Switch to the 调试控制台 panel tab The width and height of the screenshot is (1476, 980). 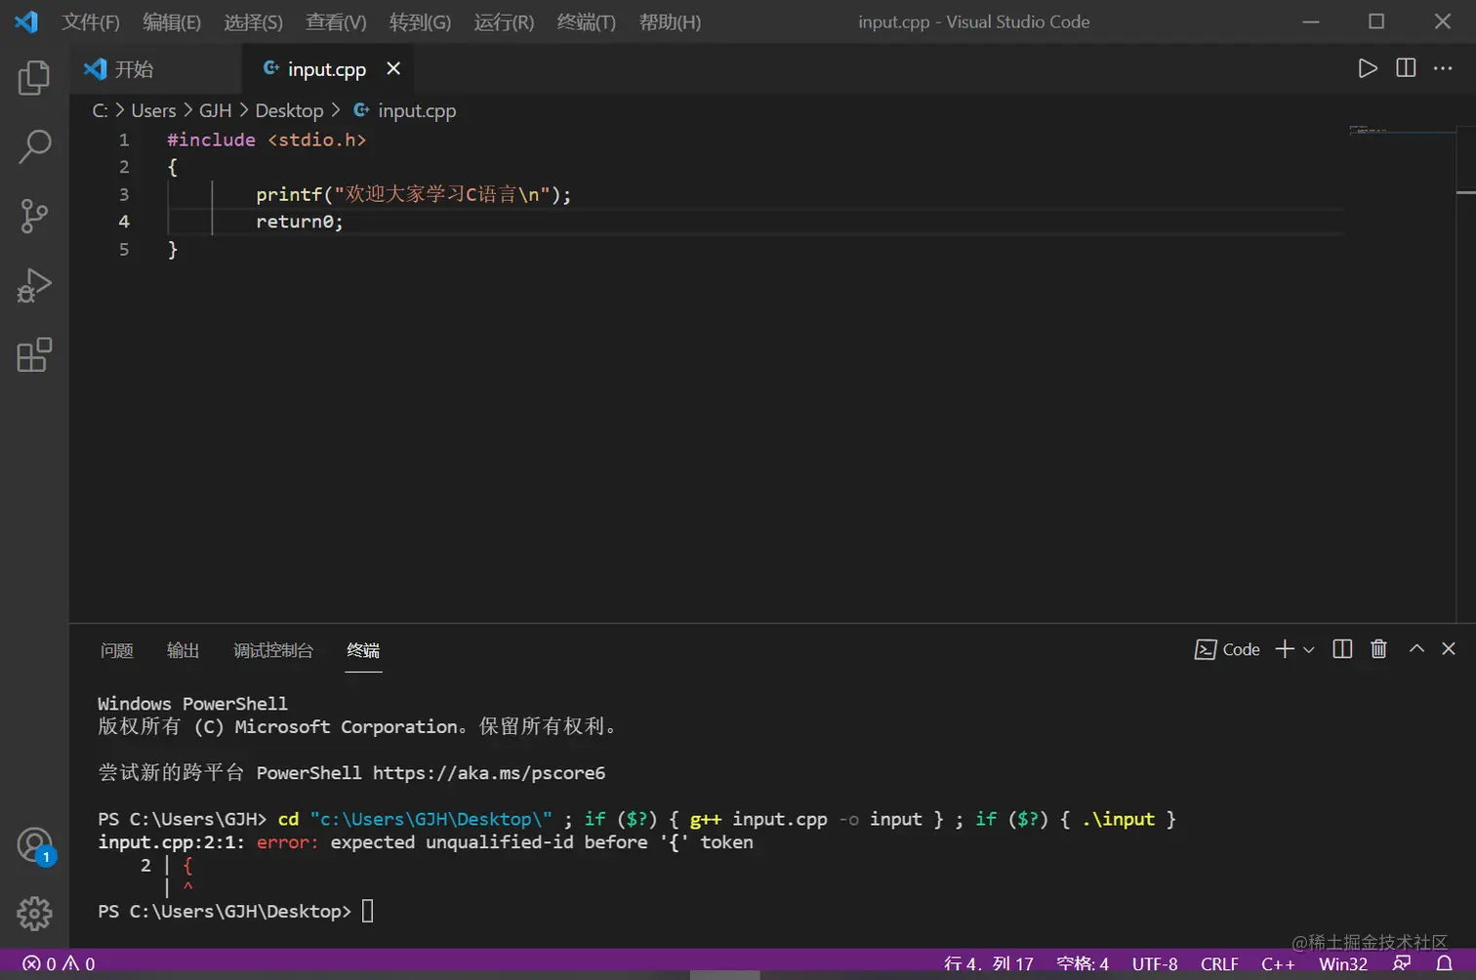[273, 650]
